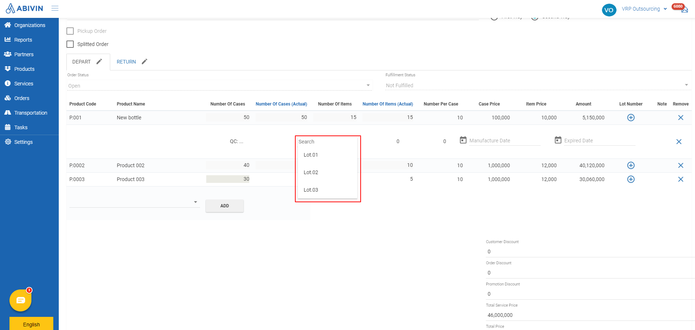
Task: Open Organizations in the sidebar
Action: pyautogui.click(x=29, y=25)
